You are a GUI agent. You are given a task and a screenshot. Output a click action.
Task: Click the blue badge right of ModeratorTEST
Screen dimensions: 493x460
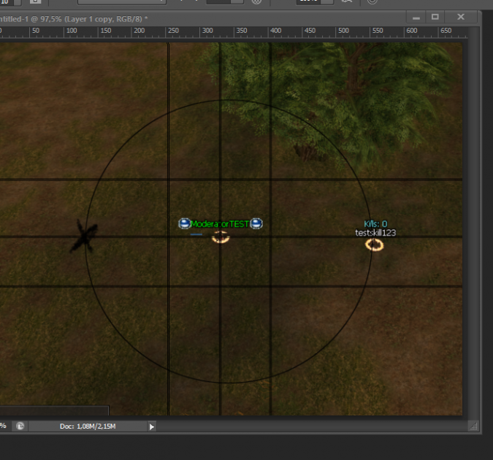click(256, 223)
